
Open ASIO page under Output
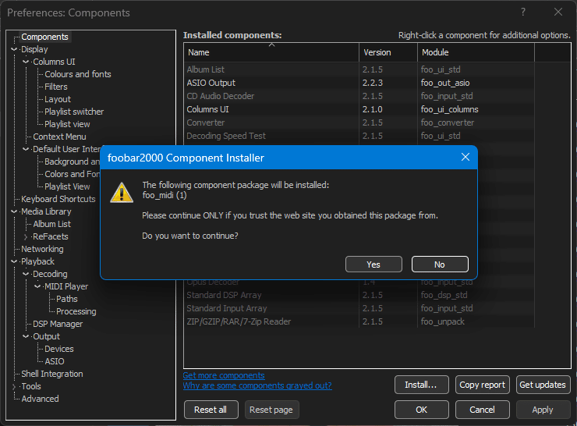pyautogui.click(x=54, y=361)
